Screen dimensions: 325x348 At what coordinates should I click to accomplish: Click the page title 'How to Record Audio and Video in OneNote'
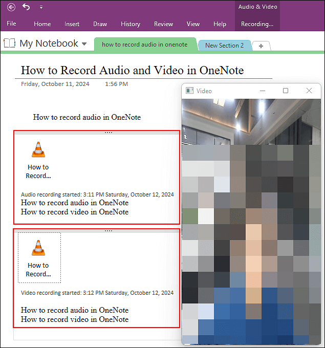point(133,70)
